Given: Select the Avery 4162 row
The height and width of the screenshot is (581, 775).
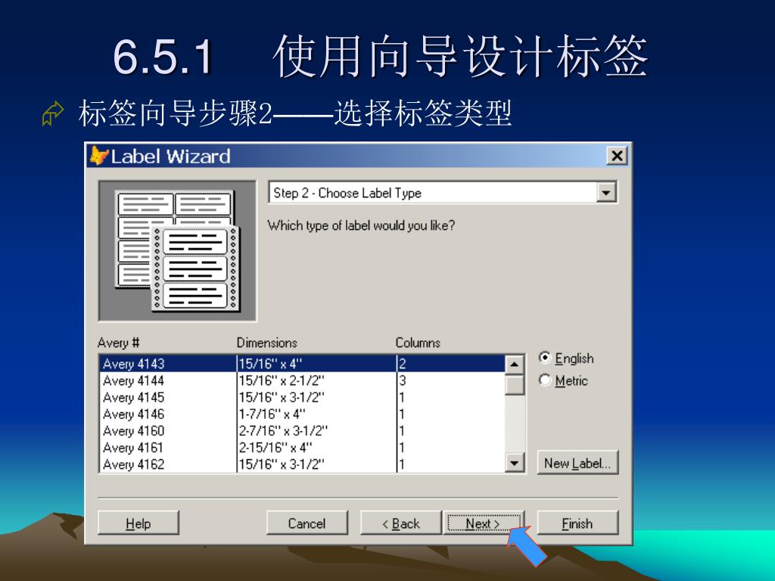Looking at the screenshot, I should pos(303,464).
